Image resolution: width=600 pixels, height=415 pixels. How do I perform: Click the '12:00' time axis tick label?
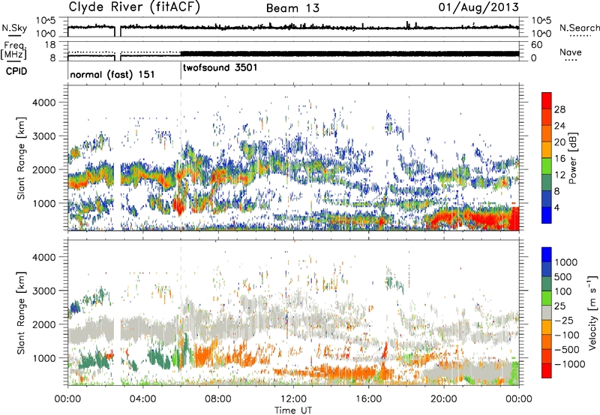[293, 399]
